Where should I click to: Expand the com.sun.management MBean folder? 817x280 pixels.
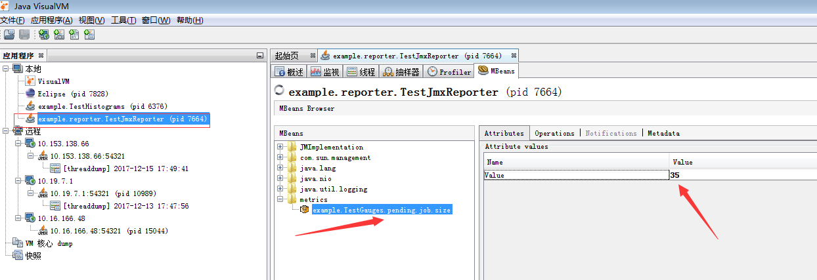click(280, 157)
